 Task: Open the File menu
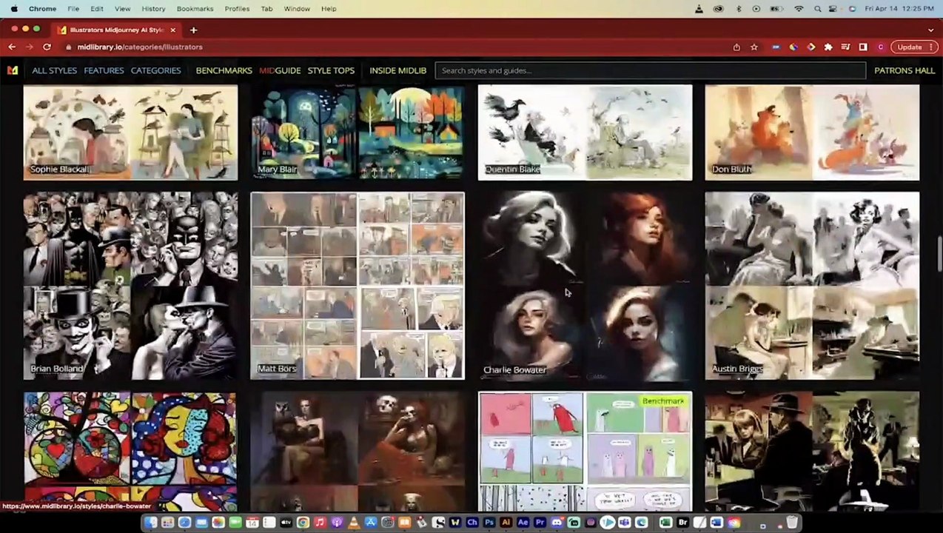point(73,8)
